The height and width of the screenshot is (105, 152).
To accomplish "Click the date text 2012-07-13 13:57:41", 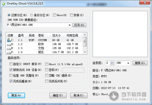I will pos(115,88).
